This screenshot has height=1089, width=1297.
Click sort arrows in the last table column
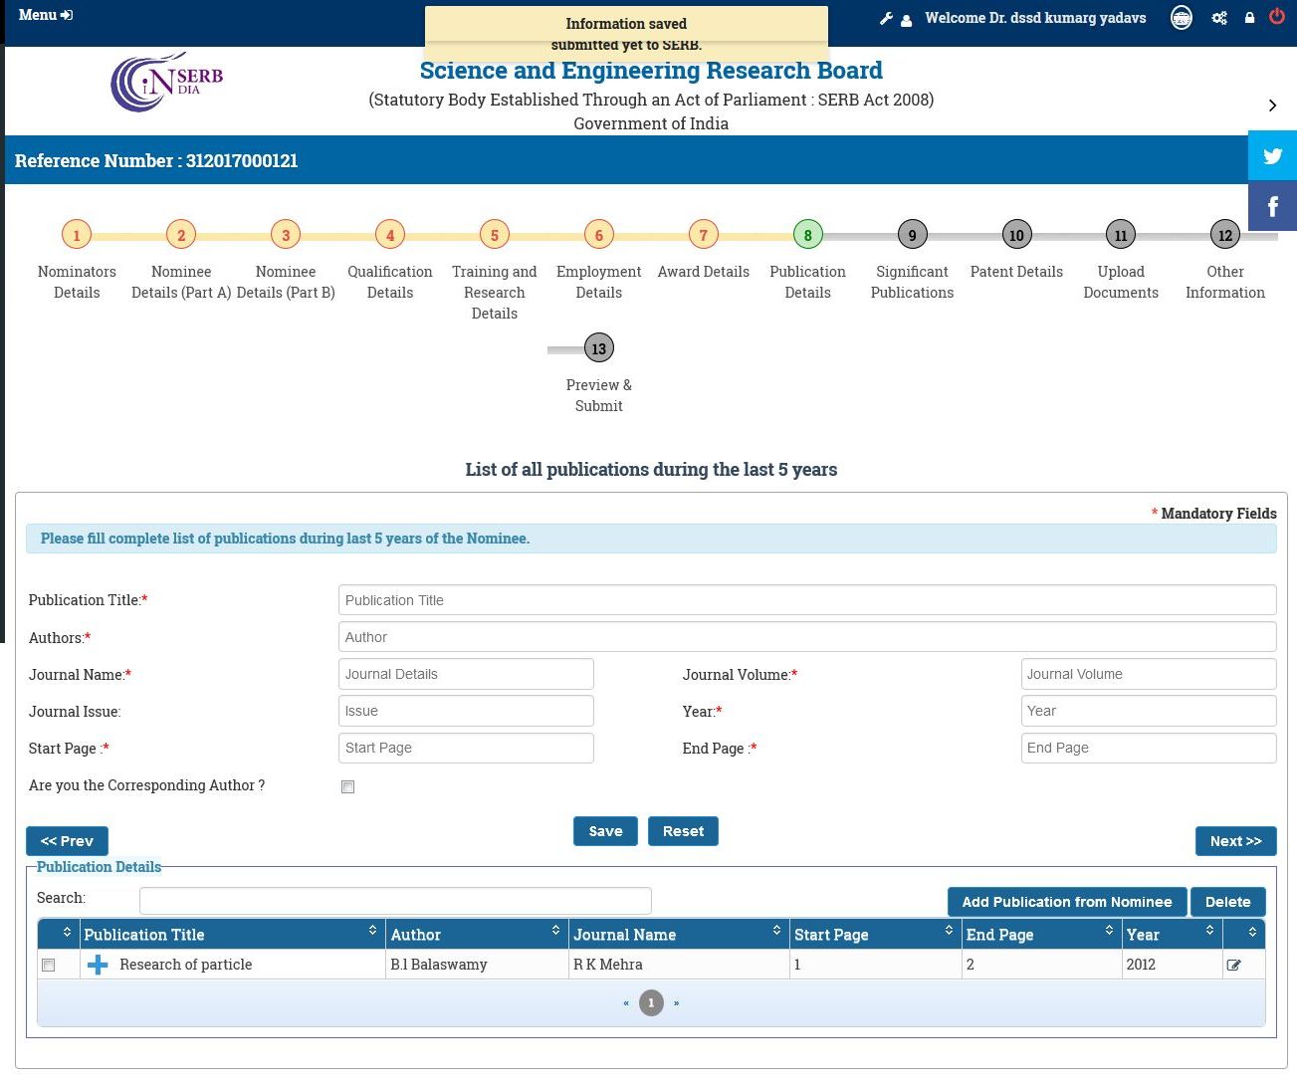[1251, 932]
